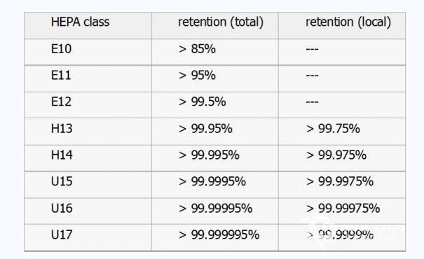
Task: Select the H13 row label
Action: tap(62, 128)
